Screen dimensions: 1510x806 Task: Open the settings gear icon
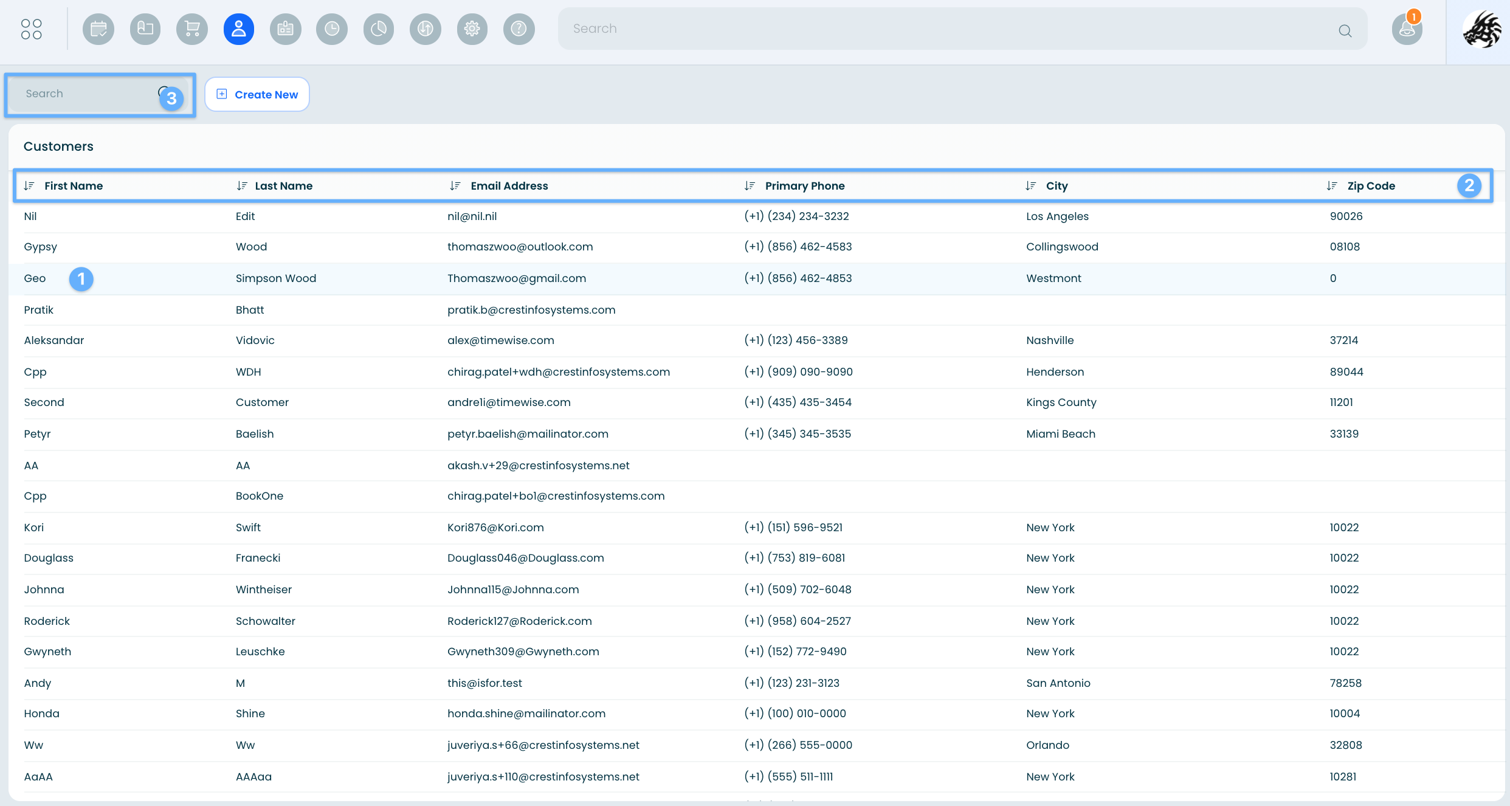click(472, 29)
